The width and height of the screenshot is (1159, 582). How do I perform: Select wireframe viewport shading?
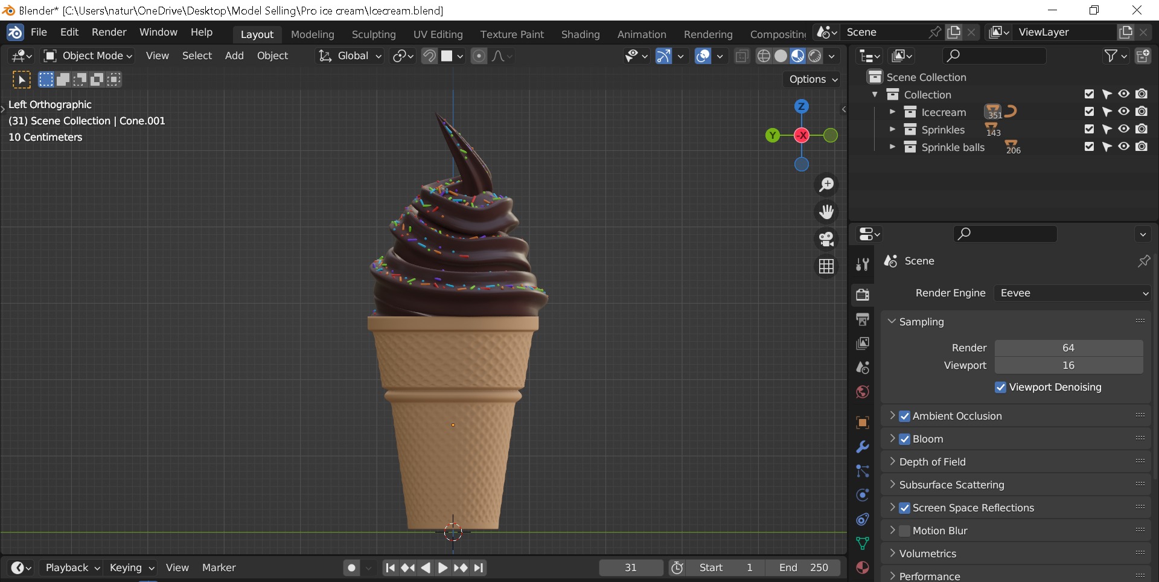[x=764, y=56]
